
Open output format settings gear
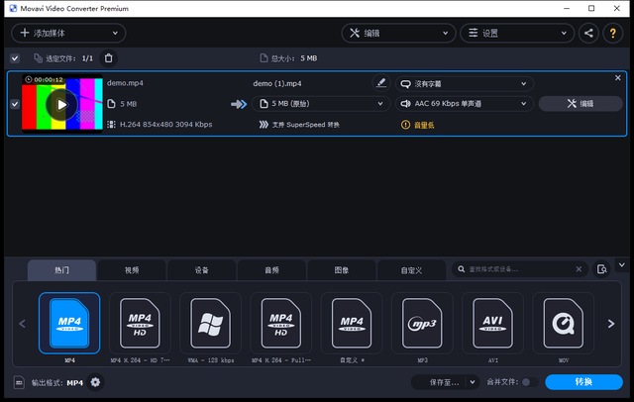coord(95,382)
